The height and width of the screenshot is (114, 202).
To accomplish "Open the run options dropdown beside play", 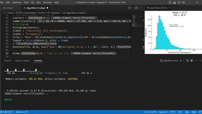I will (132, 8).
